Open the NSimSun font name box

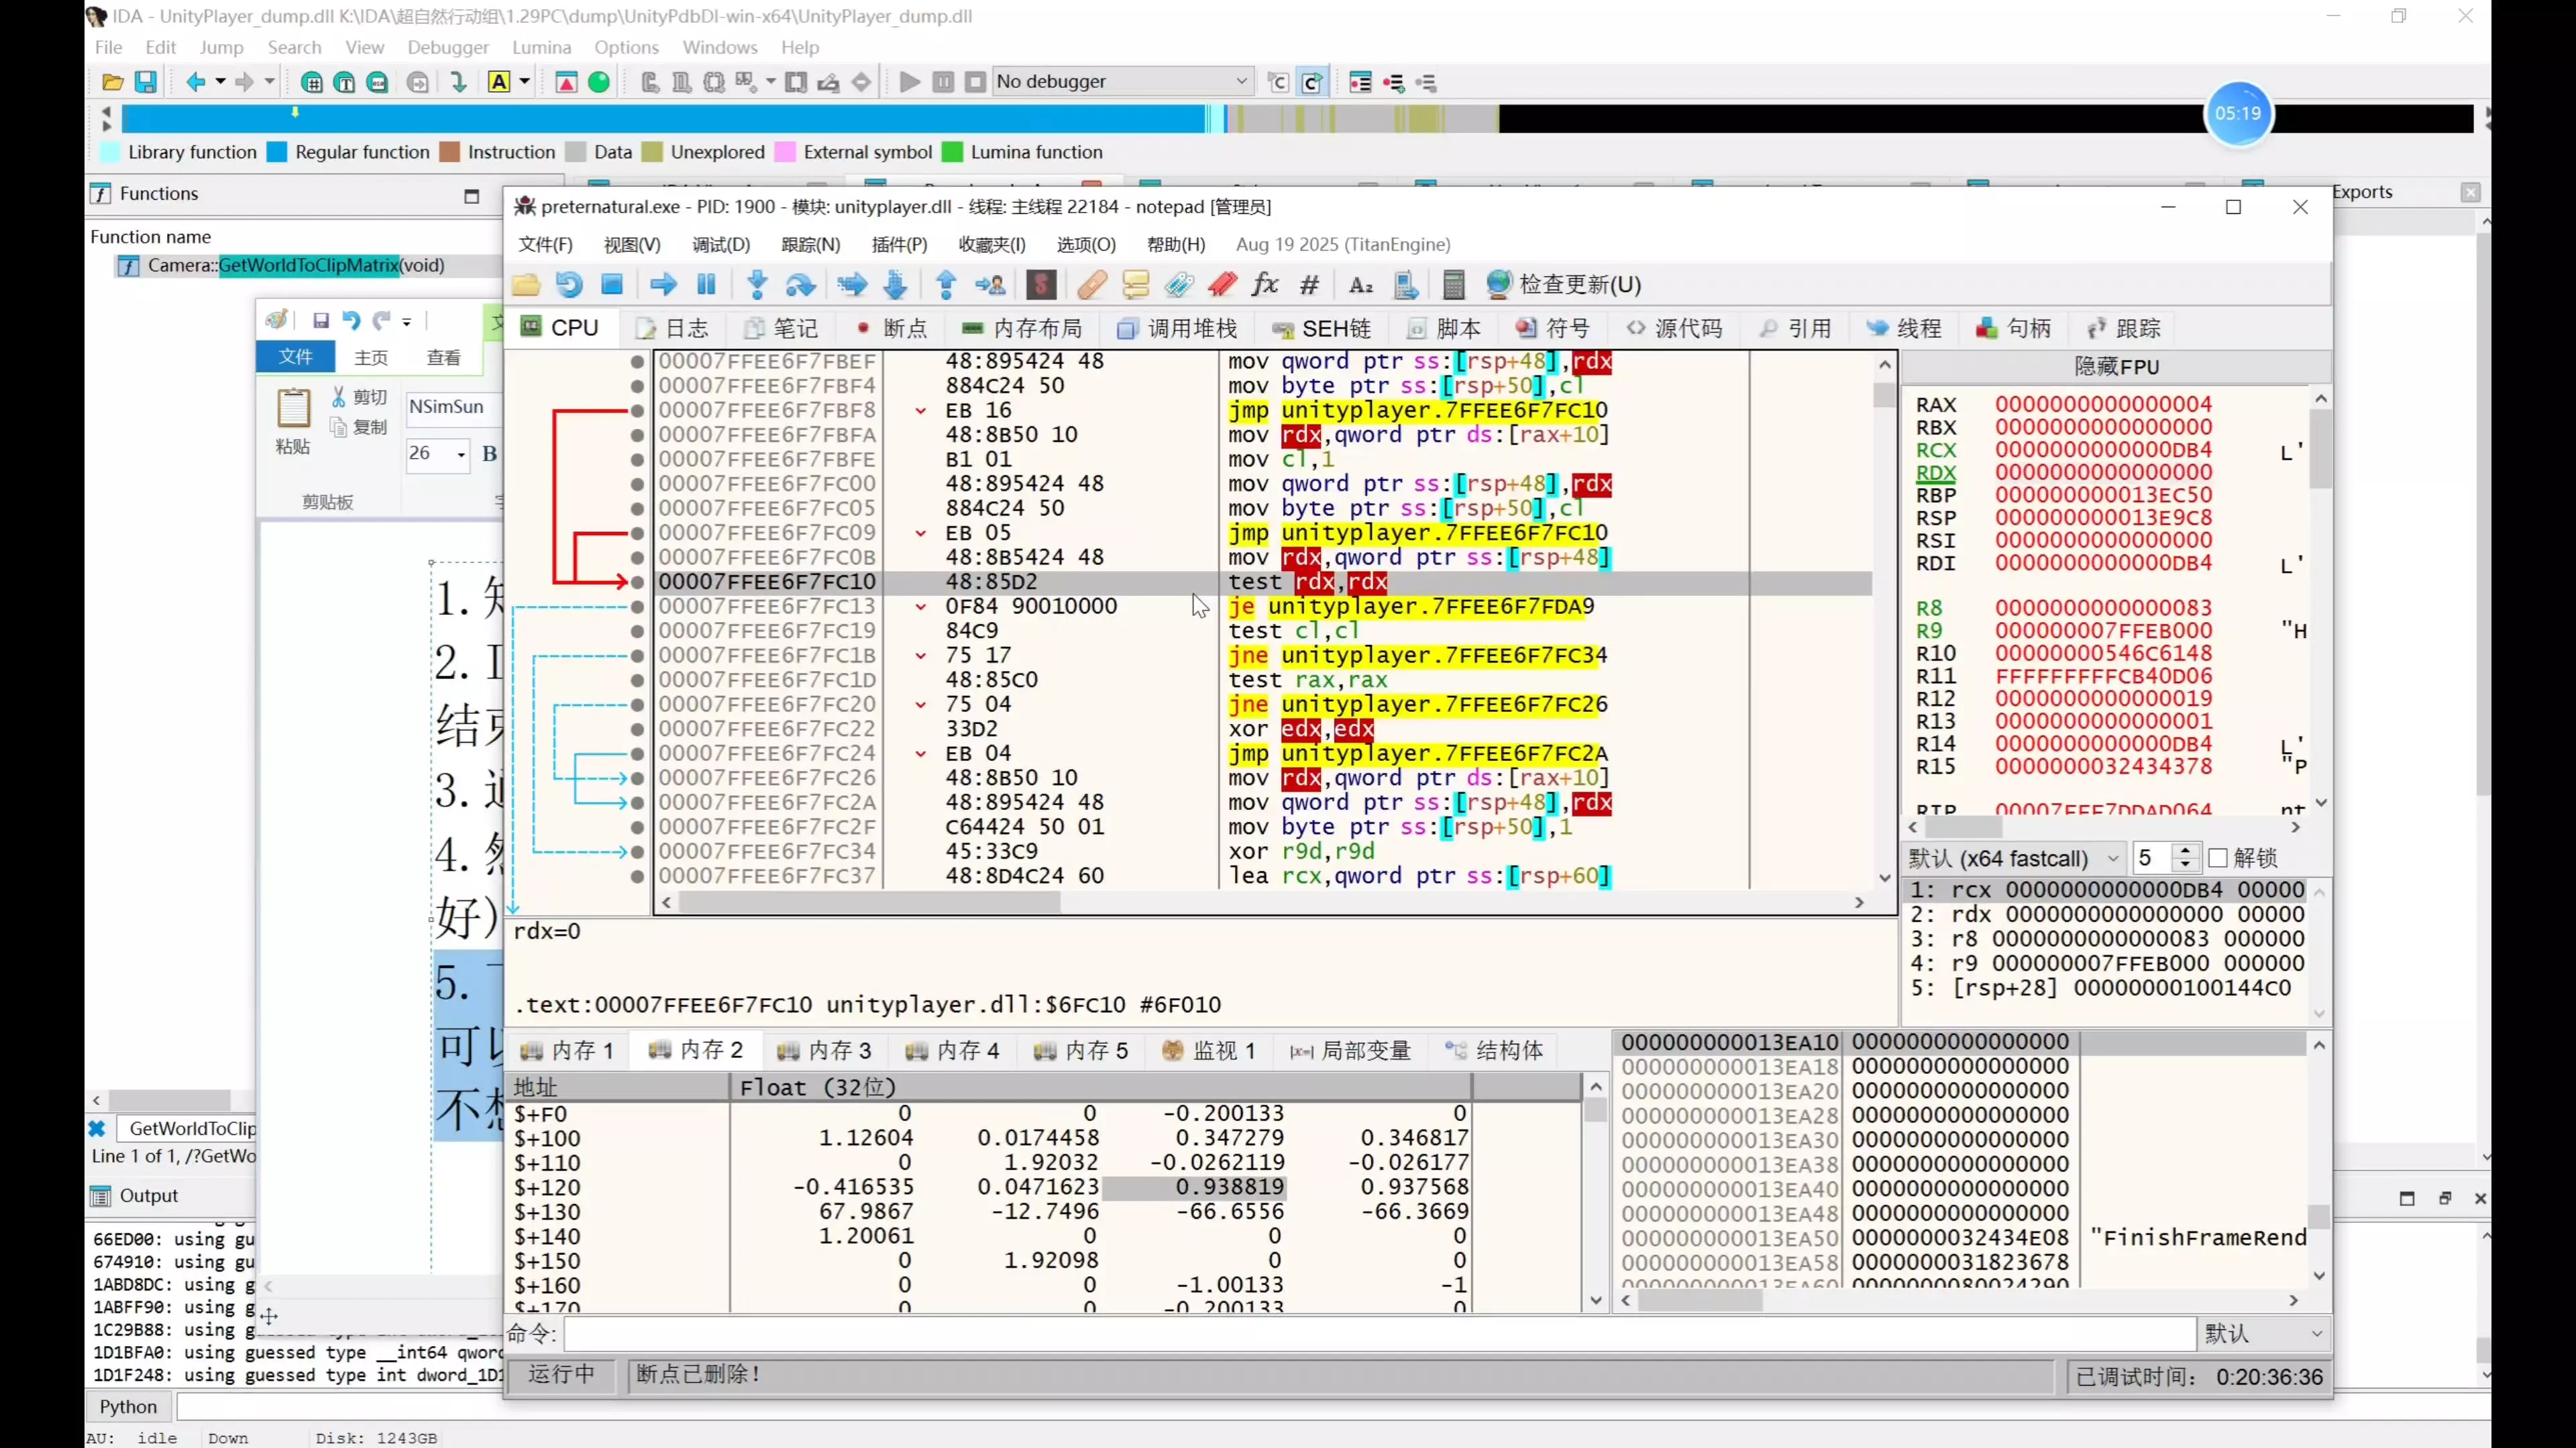[453, 407]
